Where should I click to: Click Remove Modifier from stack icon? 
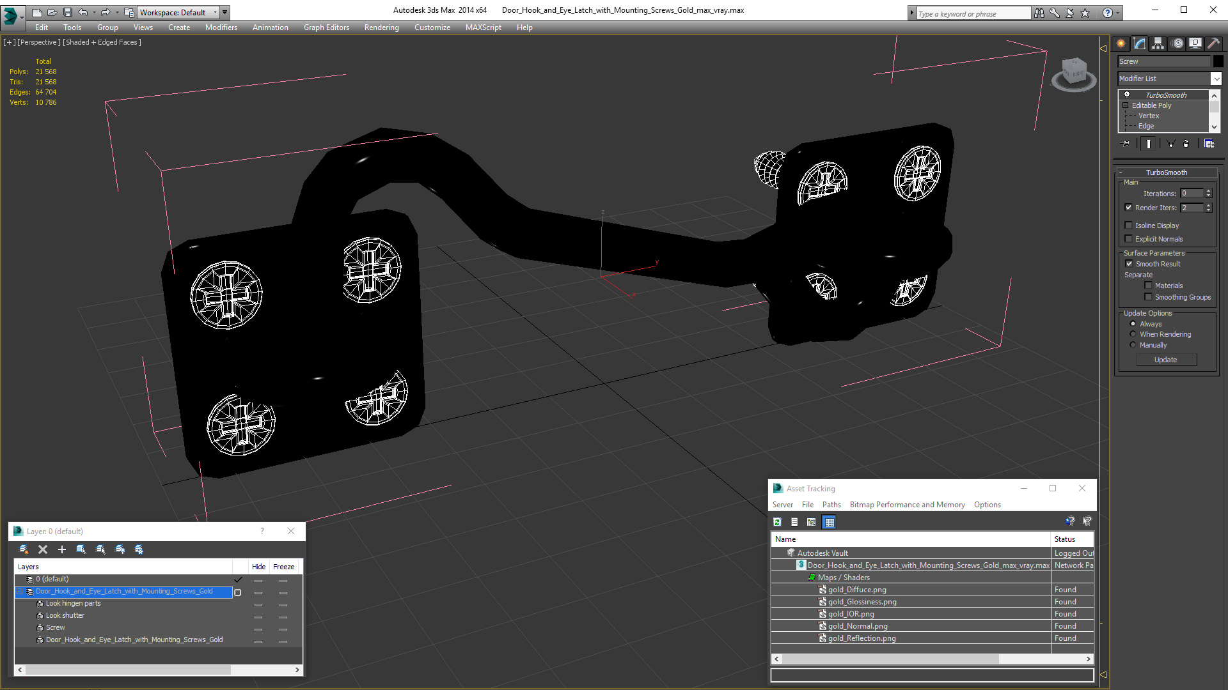1186,144
